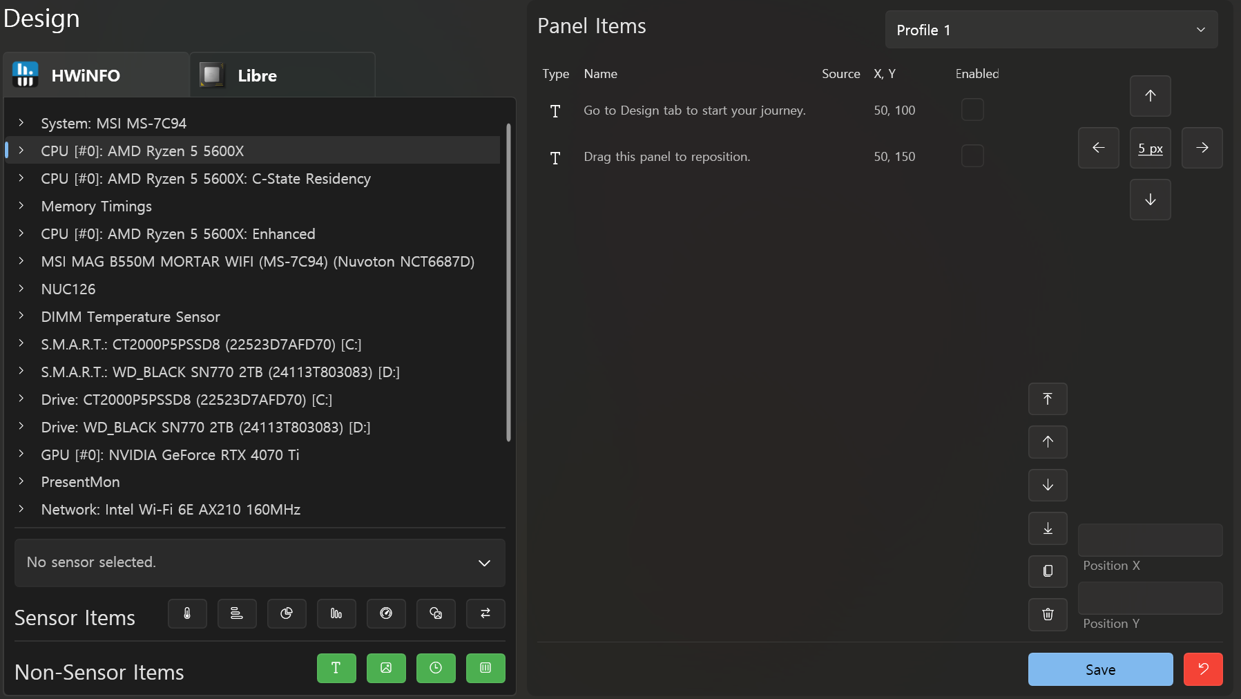Delete the selected panel item
Screen dimensions: 1241x699
coord(1048,615)
